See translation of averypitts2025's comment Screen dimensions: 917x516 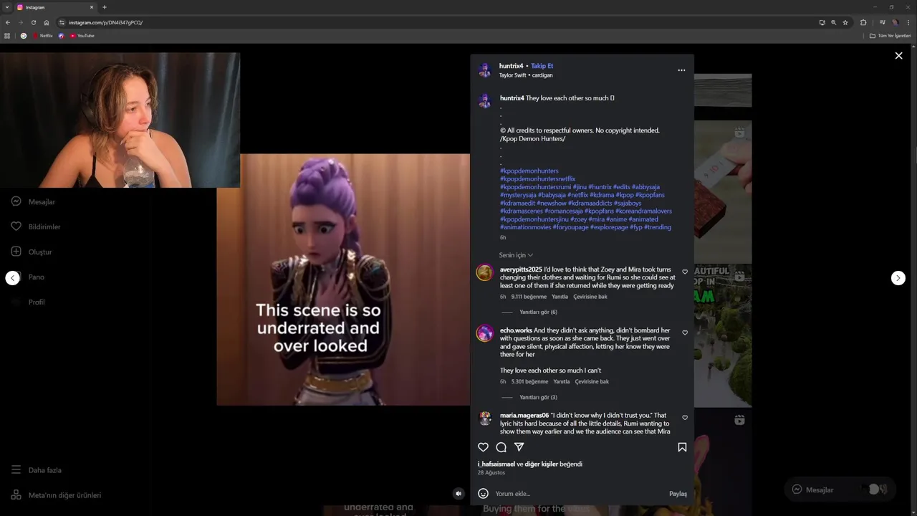pyautogui.click(x=590, y=297)
